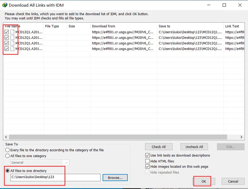This screenshot has height=189, width=248.
Task: Click the second row's 'Download from' URL
Action: (123, 38)
